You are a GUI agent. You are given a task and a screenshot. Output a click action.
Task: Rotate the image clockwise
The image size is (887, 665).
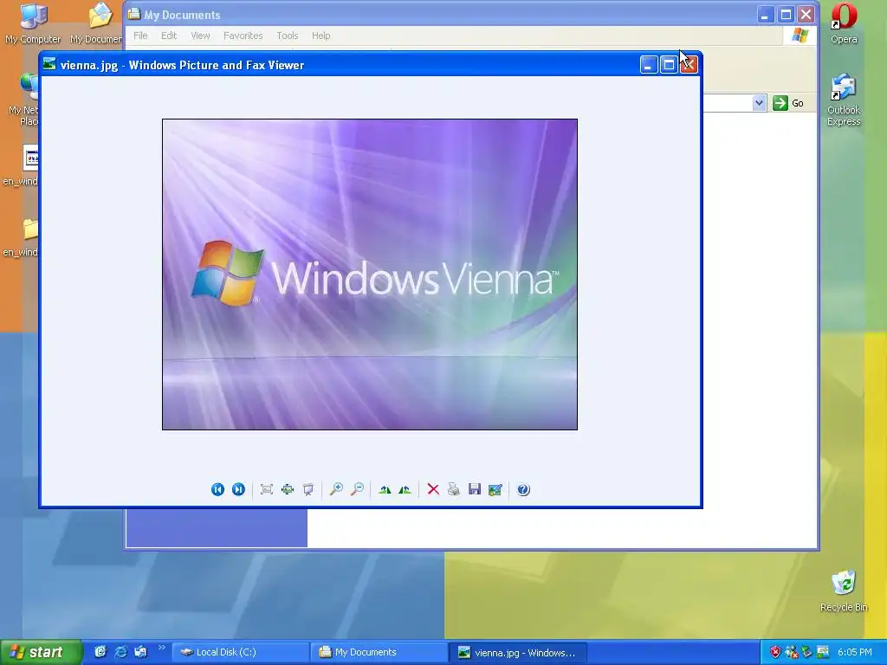[x=385, y=490]
